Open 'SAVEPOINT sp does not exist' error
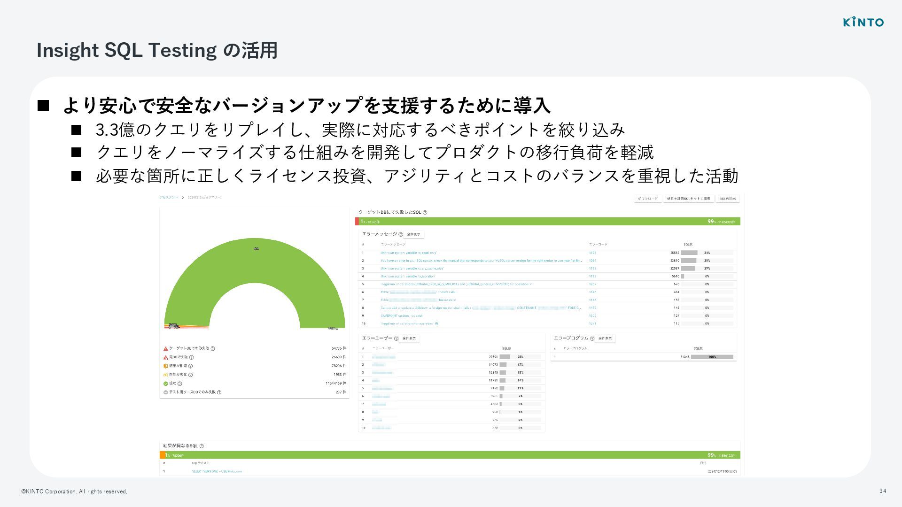 402,316
